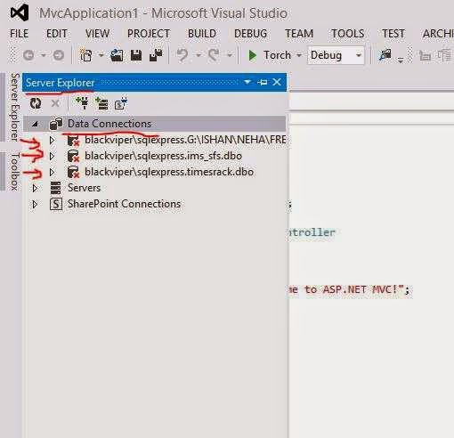Viewport: 454px width, 438px height.
Task: Select blackviper\sqlexpress.ims_sfs.dbo connection
Action: coord(163,156)
